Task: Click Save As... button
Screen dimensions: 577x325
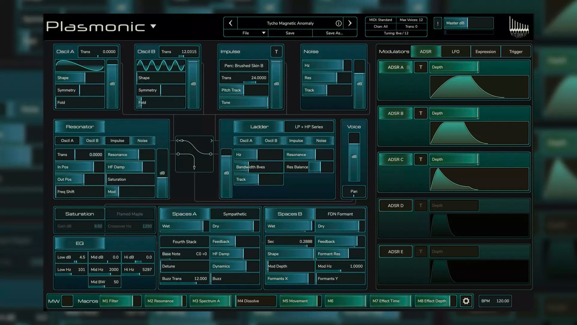Action: [334, 33]
